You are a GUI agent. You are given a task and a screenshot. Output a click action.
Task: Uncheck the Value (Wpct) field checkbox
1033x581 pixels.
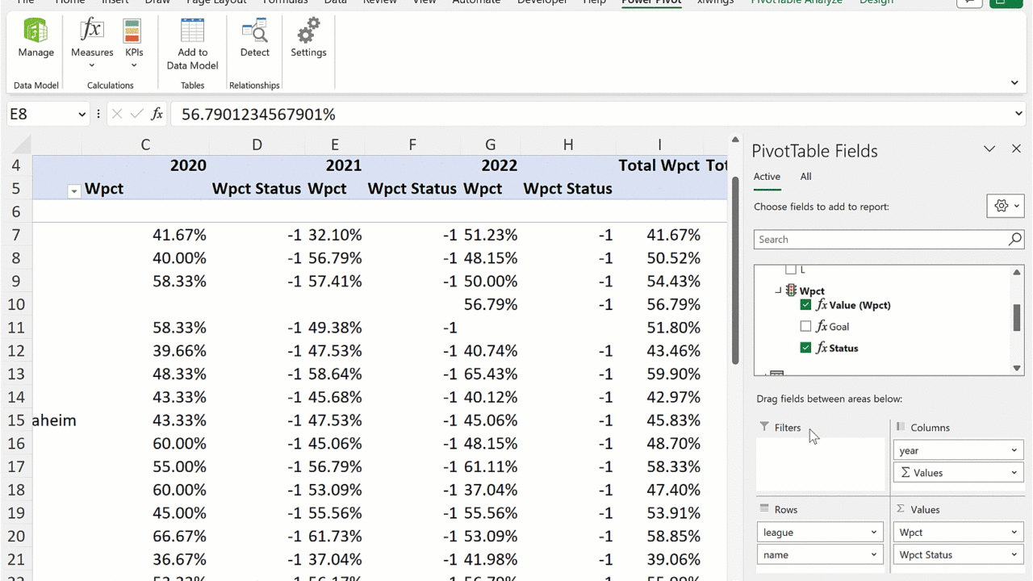[805, 305]
